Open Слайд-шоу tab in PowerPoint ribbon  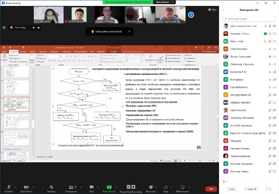click(x=66, y=52)
